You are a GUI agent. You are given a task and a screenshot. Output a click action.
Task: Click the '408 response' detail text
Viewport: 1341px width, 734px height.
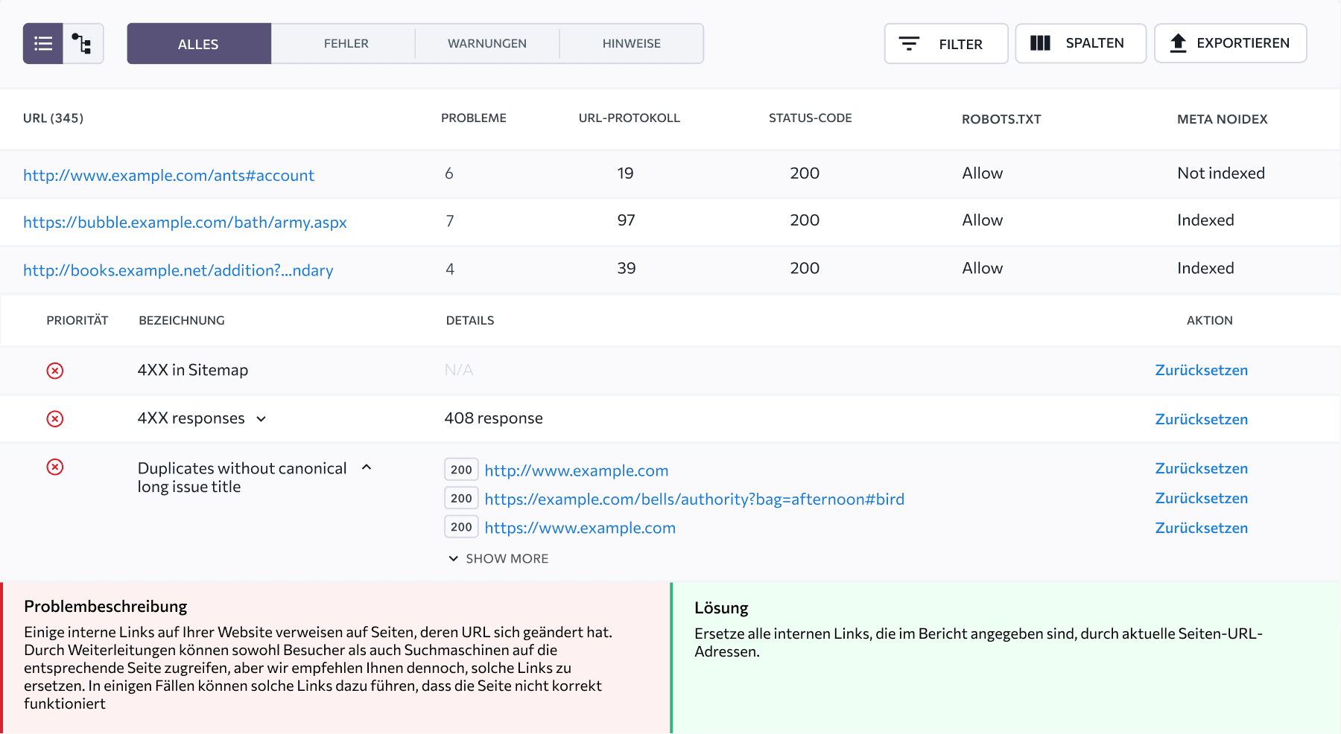[x=493, y=418]
